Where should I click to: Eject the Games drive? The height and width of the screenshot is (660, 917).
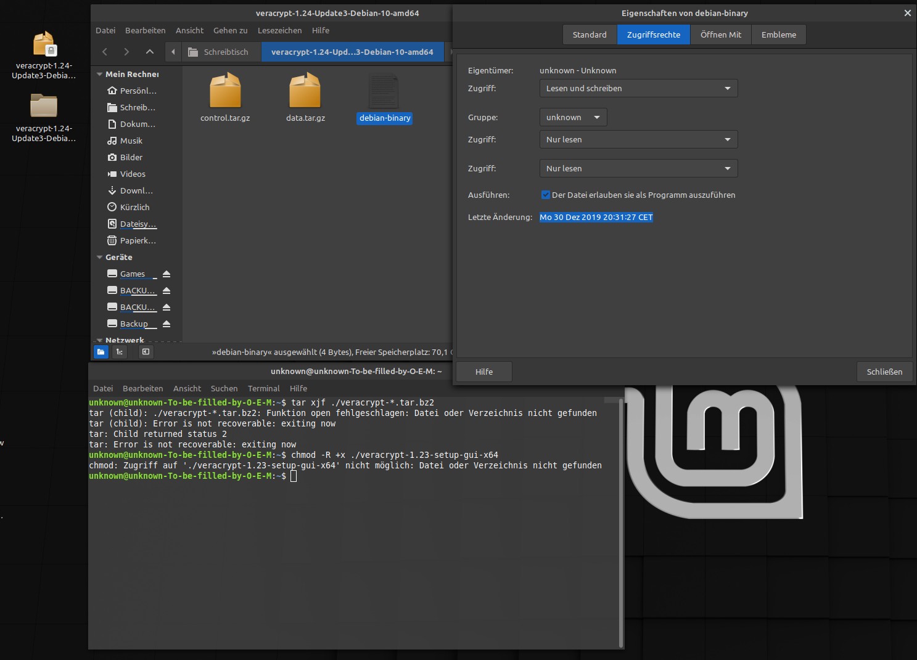pos(167,274)
